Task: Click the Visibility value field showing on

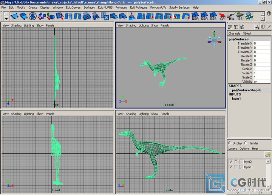Action: click(262, 81)
